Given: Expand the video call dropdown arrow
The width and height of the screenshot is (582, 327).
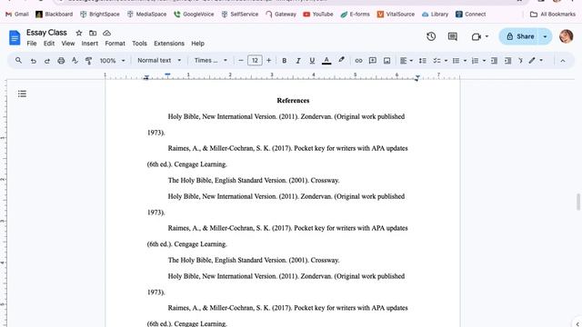Looking at the screenshot, I should coord(487,36).
